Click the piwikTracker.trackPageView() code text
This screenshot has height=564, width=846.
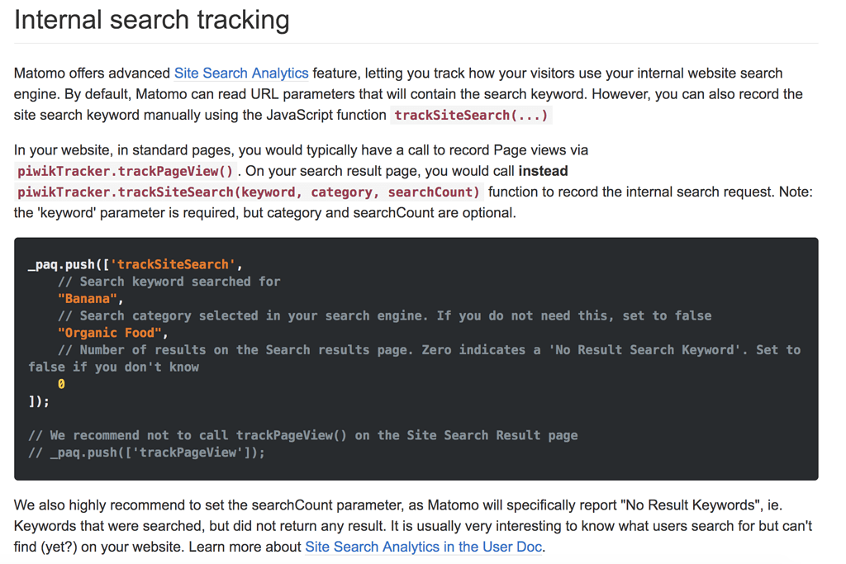121,171
